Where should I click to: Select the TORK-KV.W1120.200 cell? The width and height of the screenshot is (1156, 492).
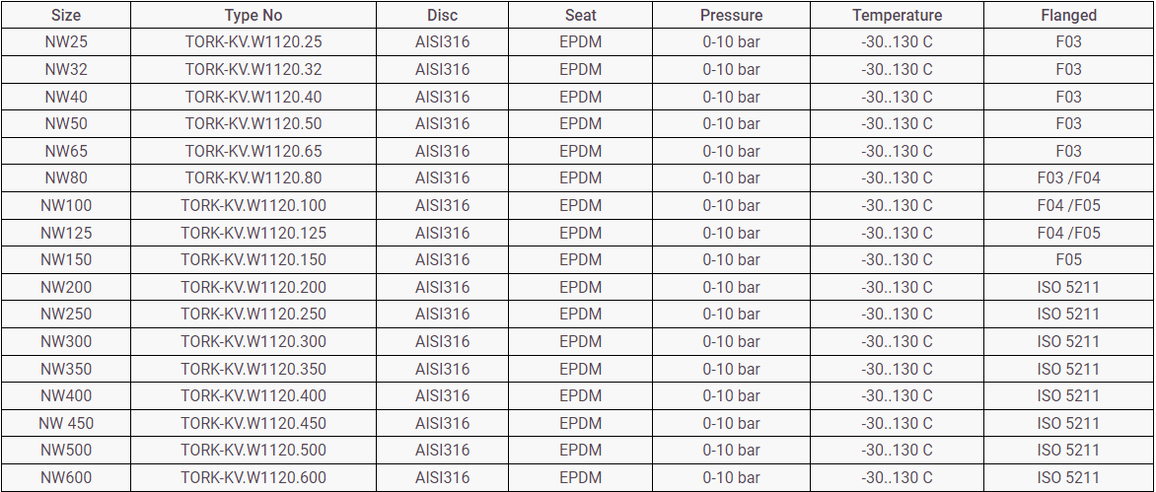tap(253, 288)
